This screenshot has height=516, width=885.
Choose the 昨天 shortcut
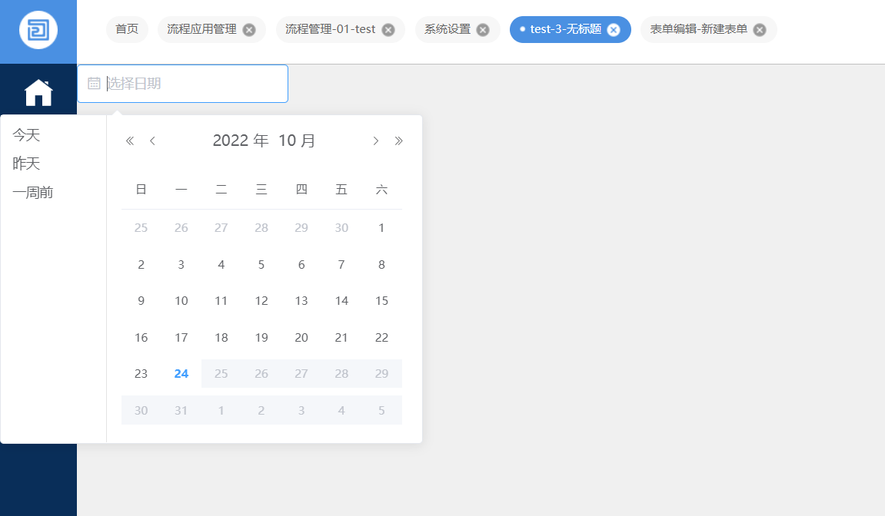27,164
